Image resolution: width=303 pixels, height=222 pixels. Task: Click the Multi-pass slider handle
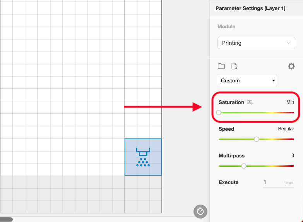coord(244,166)
